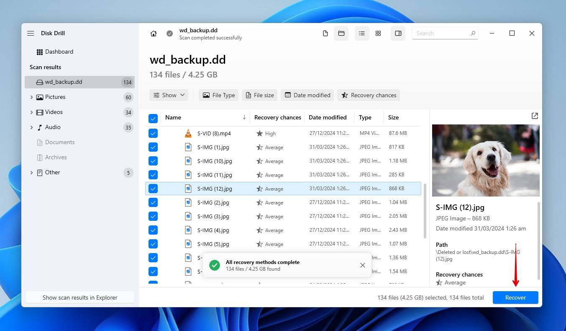Viewport: 566px width, 331px height.
Task: Expand the Pictures category
Action: coord(32,97)
